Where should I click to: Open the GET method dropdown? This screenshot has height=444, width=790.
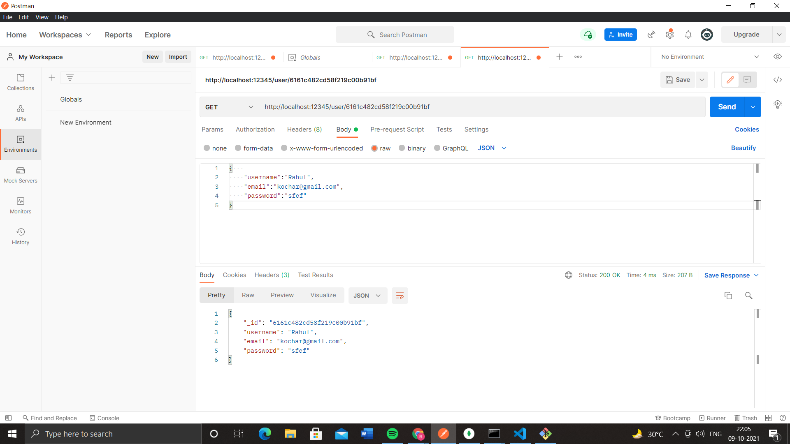229,107
